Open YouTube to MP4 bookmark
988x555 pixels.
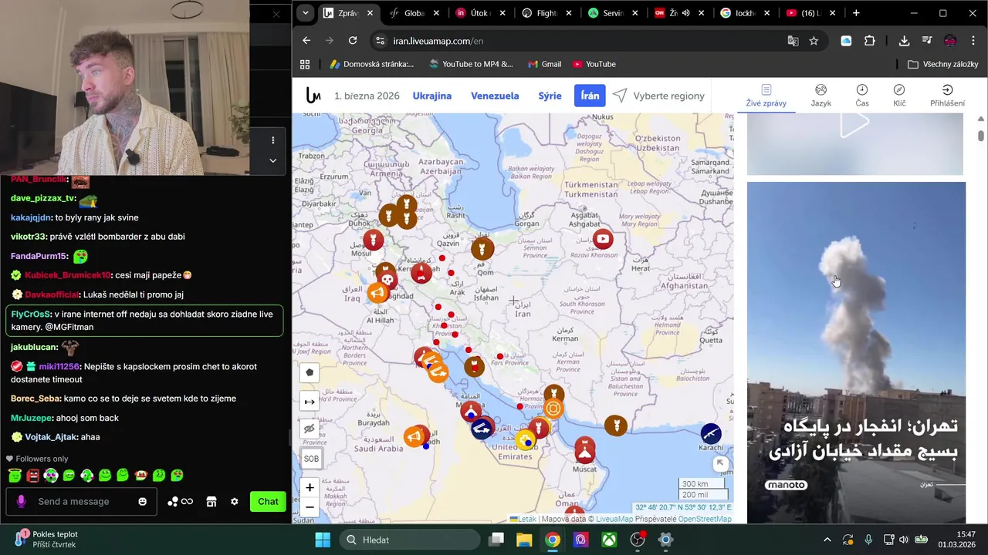coord(470,64)
